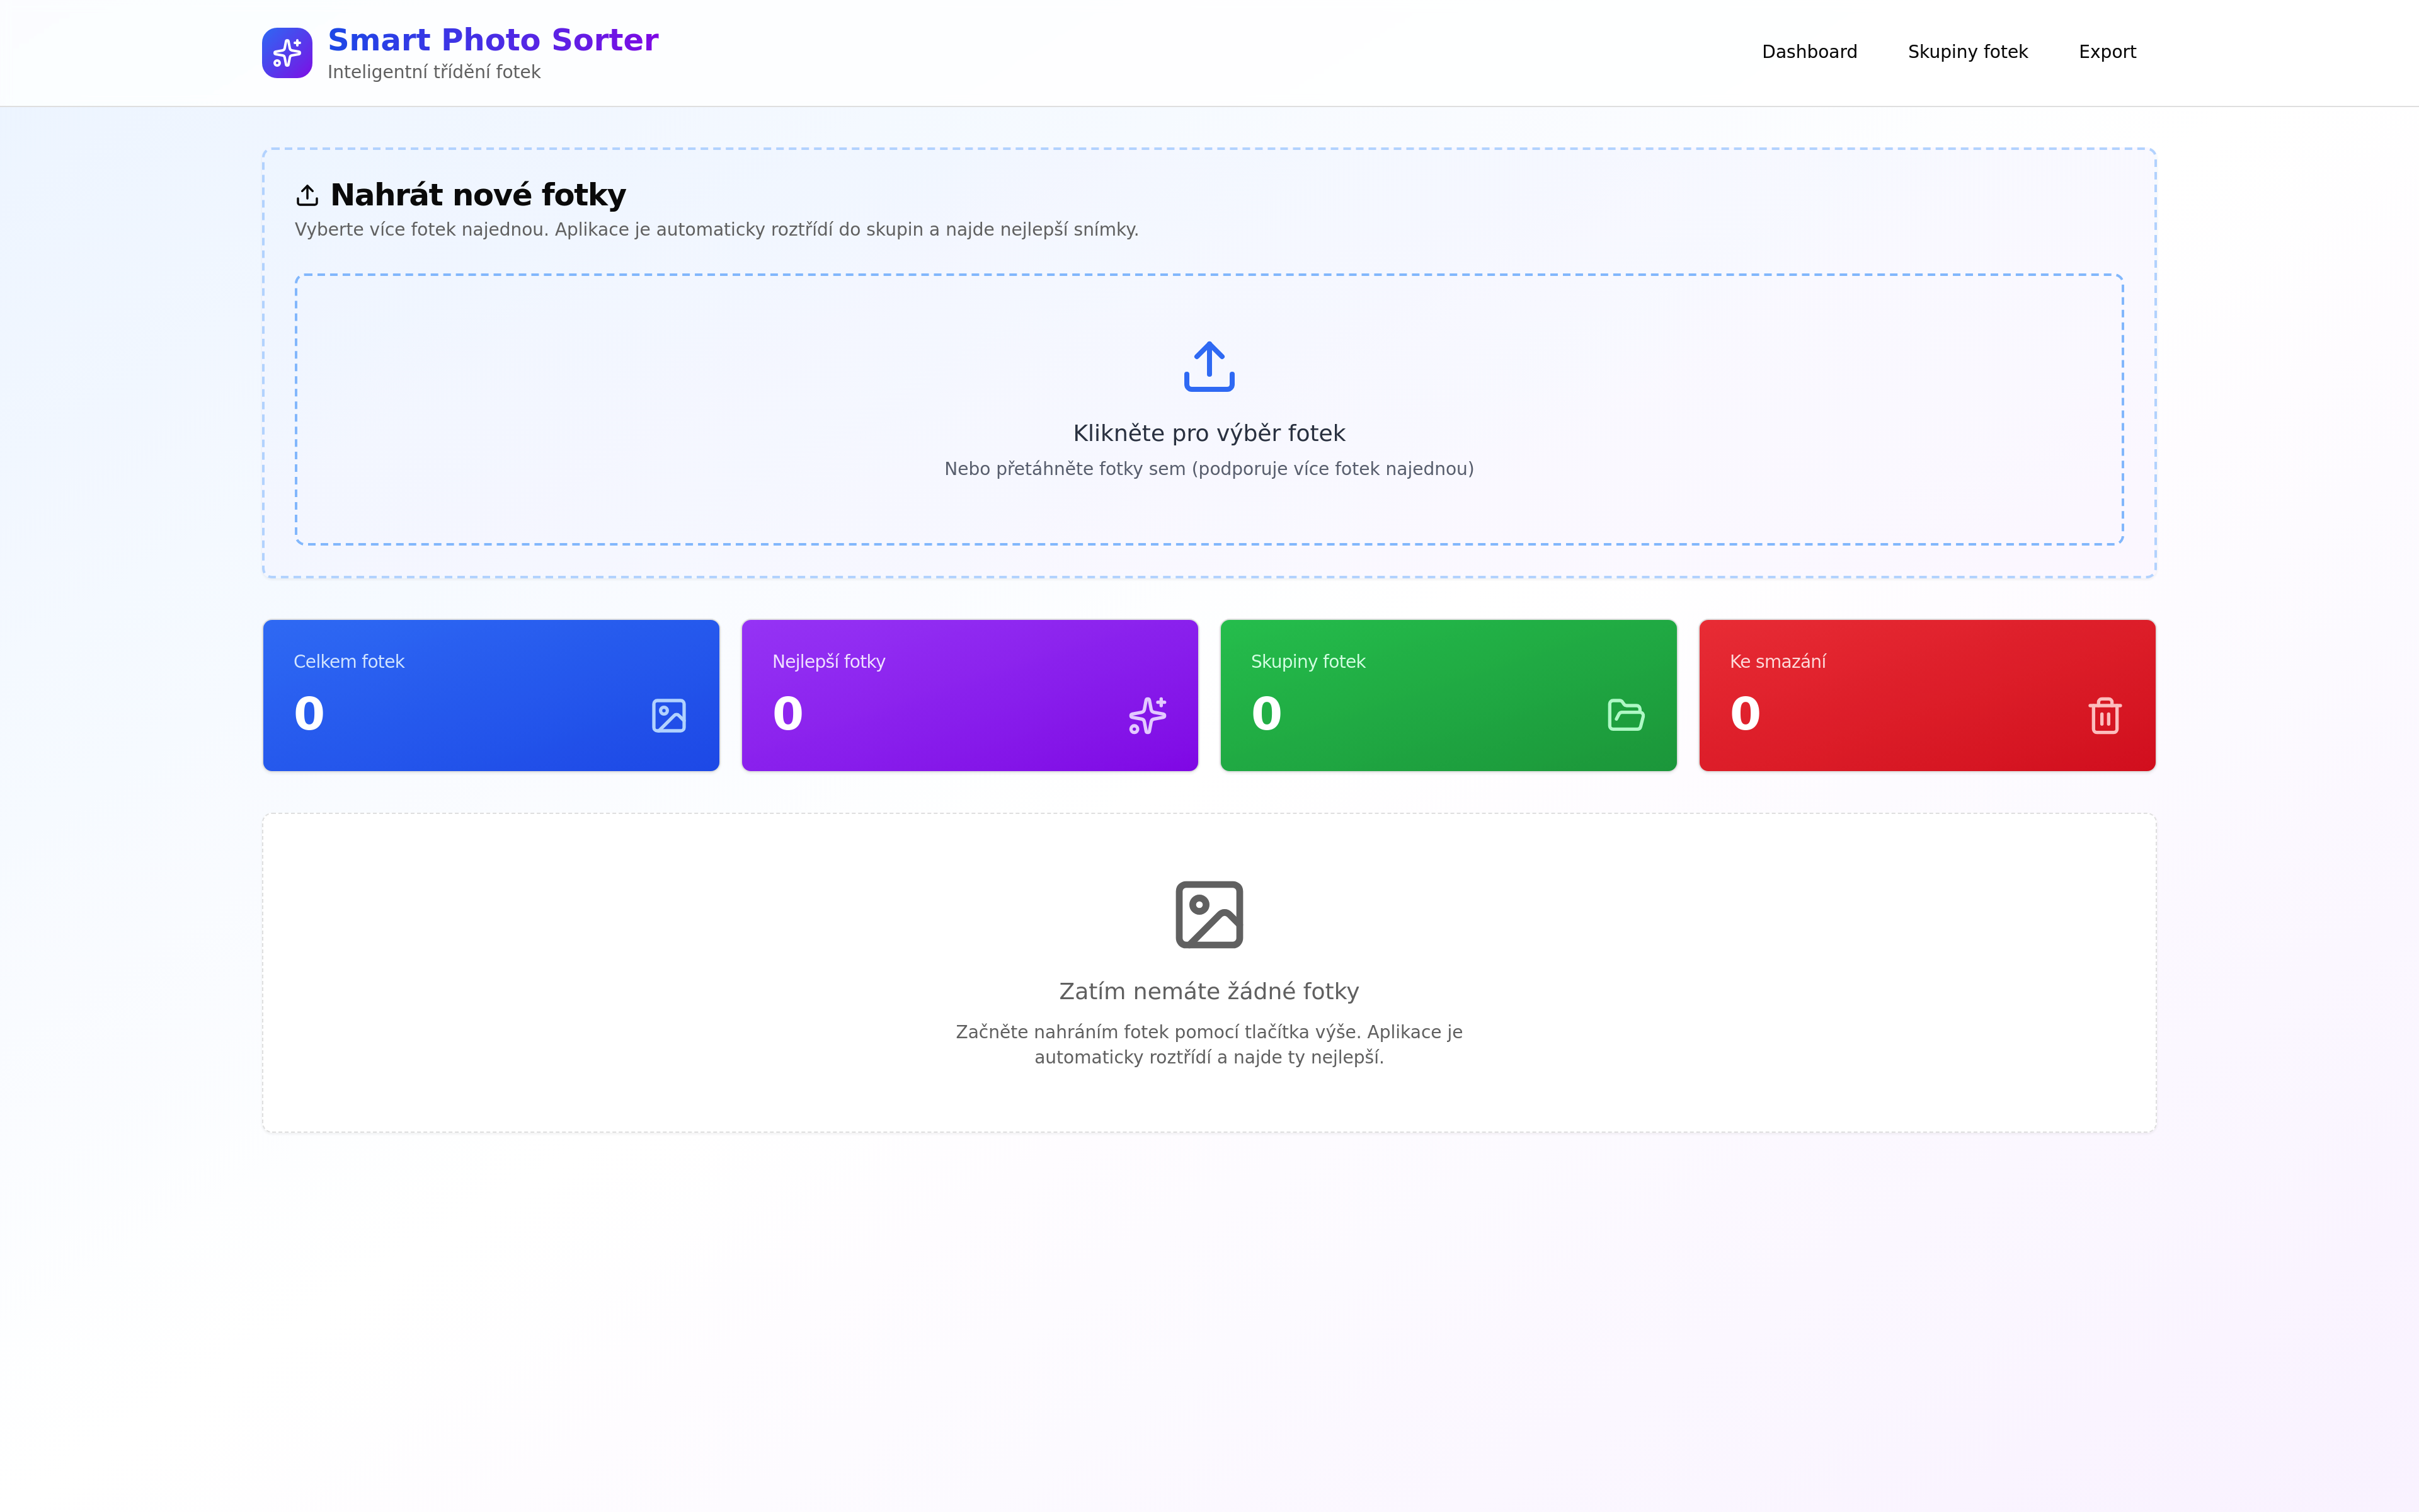2419x1512 pixels.
Task: Click the Nahrát nové fotky heading
Action: click(478, 195)
